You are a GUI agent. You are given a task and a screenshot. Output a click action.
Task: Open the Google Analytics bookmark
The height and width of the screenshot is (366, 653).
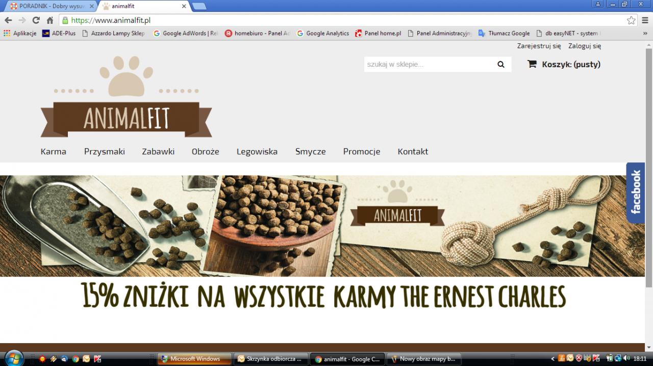coord(323,33)
